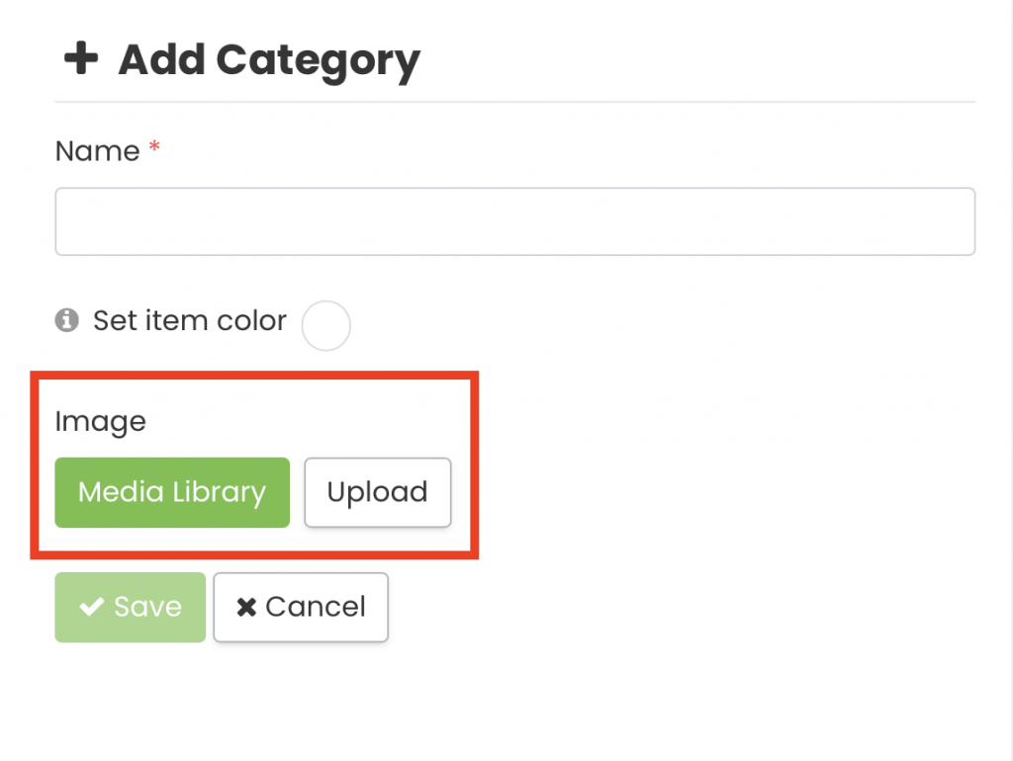Save the new category

131,608
